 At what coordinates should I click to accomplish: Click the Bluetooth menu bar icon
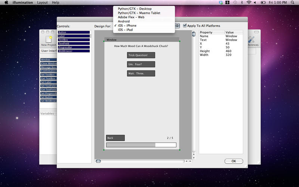(241, 3)
